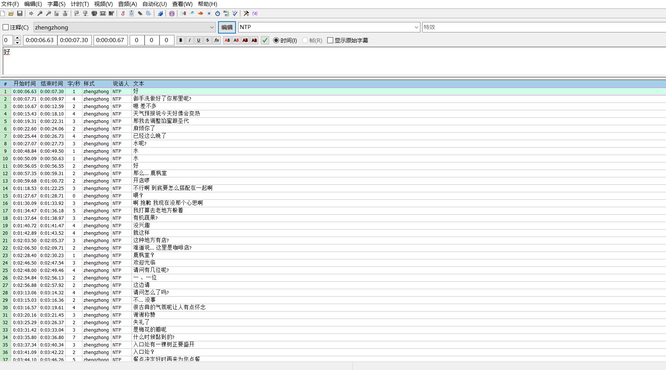Select the 时间(I) radio button
This screenshot has width=666, height=370.
click(x=276, y=40)
